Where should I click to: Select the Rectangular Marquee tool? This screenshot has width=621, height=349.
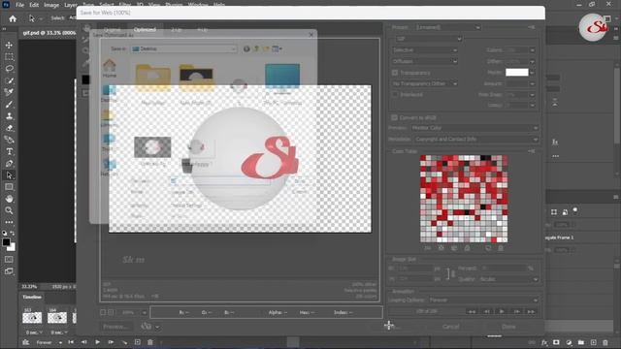(x=9, y=57)
